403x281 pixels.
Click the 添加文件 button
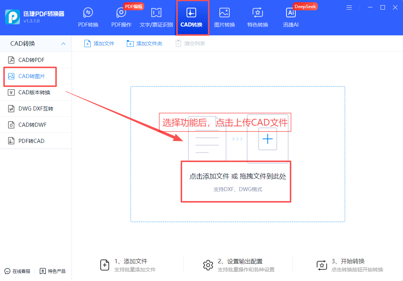(x=98, y=43)
